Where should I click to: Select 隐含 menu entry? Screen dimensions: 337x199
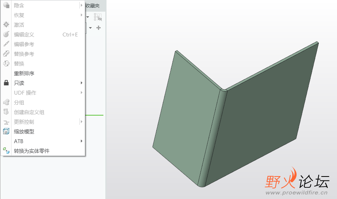click(x=43, y=5)
